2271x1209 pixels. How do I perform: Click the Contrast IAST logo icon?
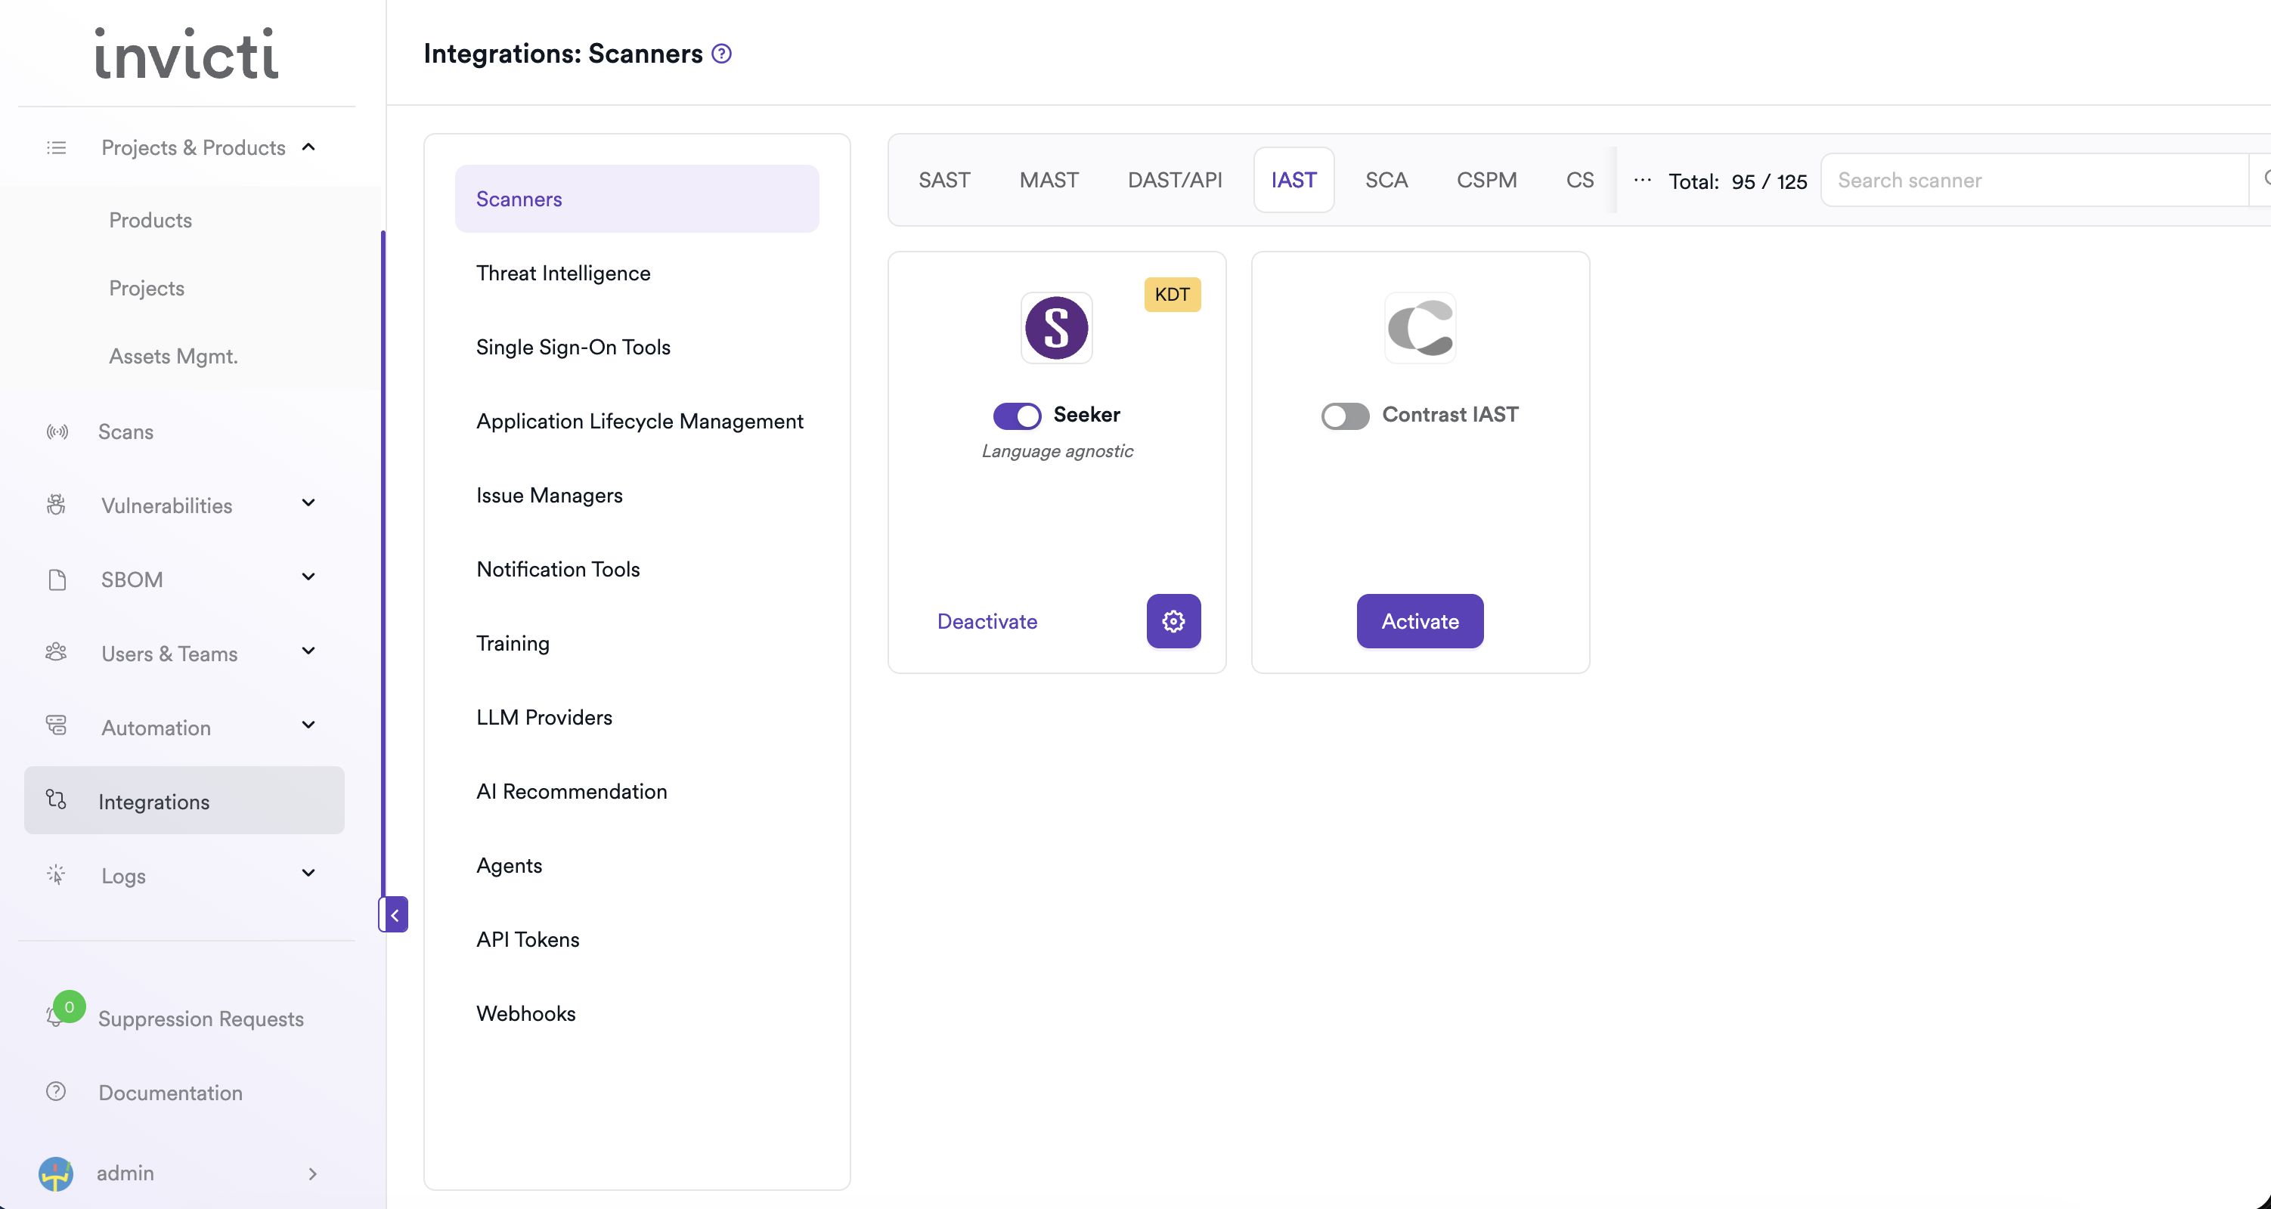(x=1420, y=328)
